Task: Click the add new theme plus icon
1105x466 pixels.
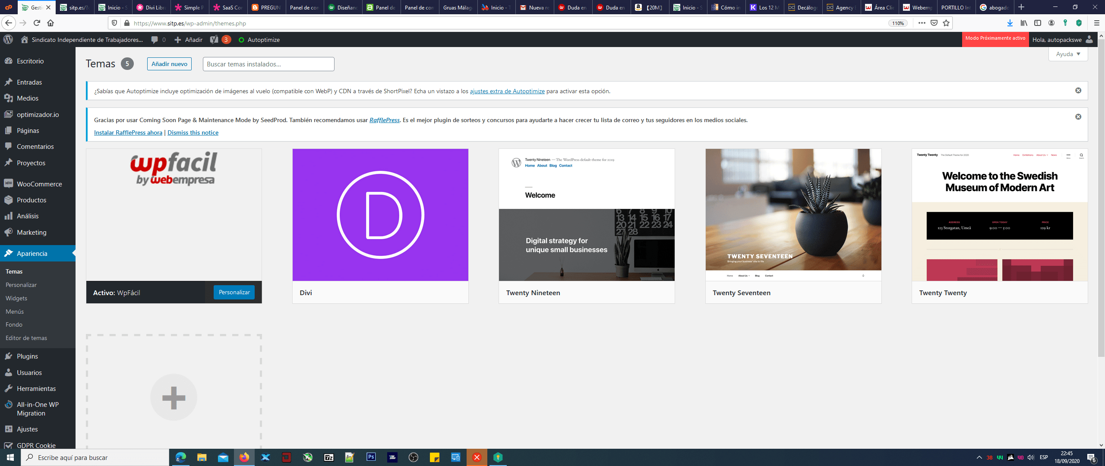Action: tap(174, 397)
